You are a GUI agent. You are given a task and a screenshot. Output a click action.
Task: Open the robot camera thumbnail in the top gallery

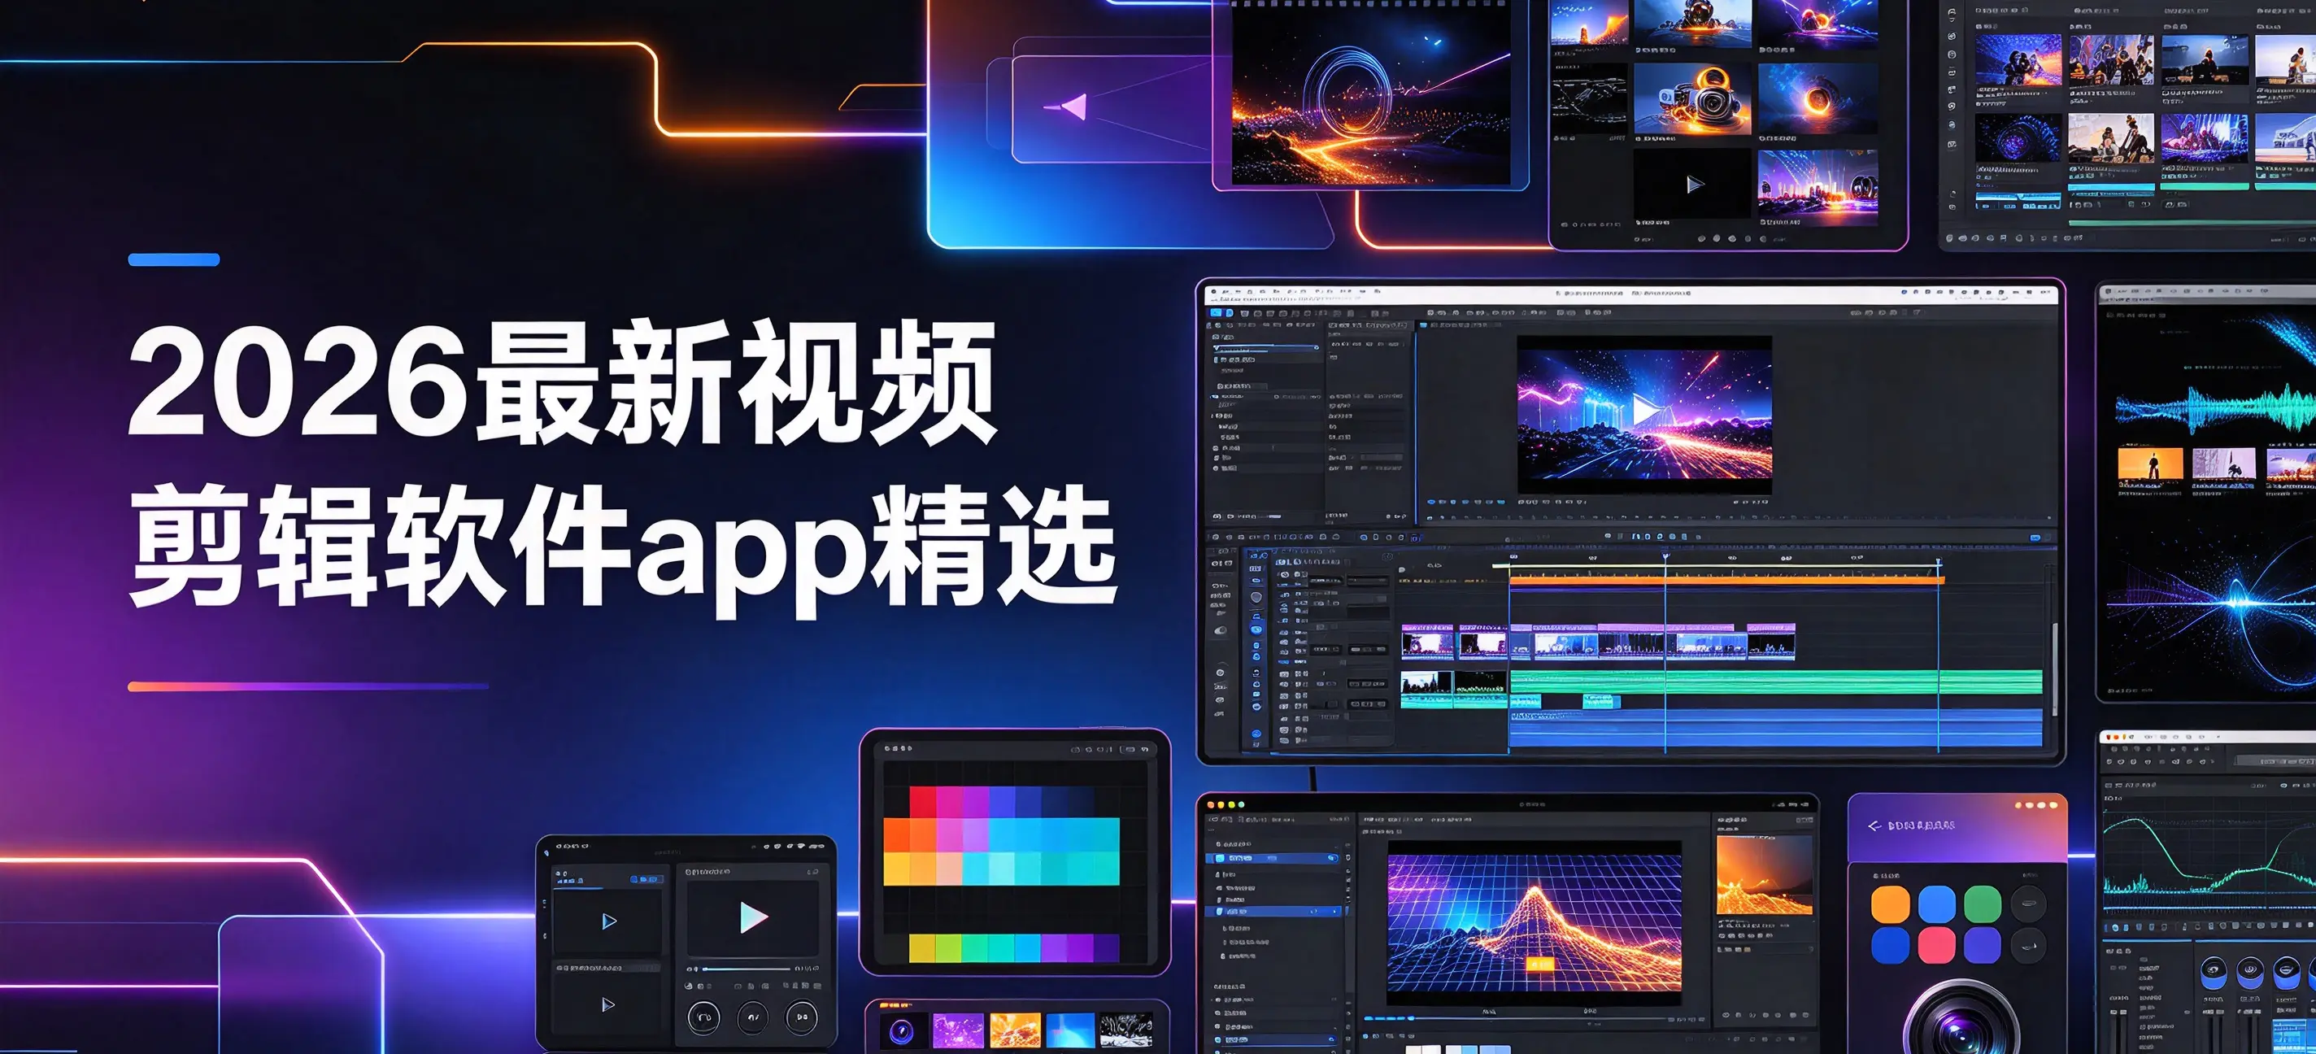(1692, 99)
